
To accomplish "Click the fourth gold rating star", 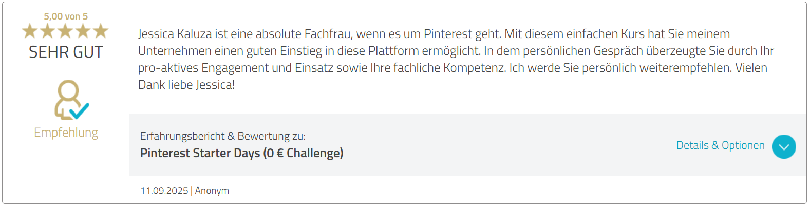I will (83, 31).
